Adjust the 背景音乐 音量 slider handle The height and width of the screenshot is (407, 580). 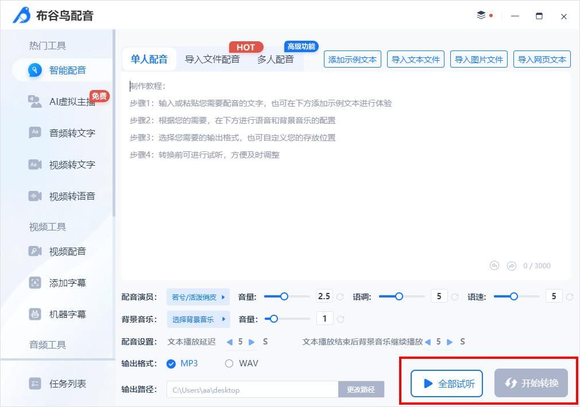274,319
